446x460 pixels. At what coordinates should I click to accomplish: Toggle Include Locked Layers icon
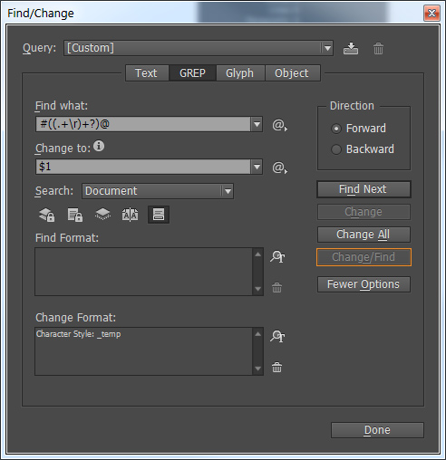(x=47, y=215)
